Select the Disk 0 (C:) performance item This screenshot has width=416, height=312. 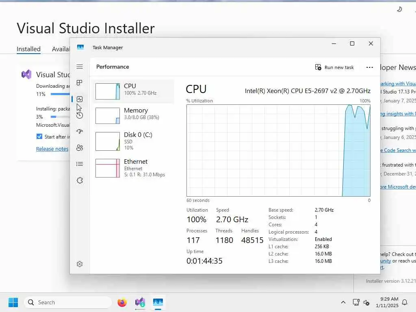point(133,141)
